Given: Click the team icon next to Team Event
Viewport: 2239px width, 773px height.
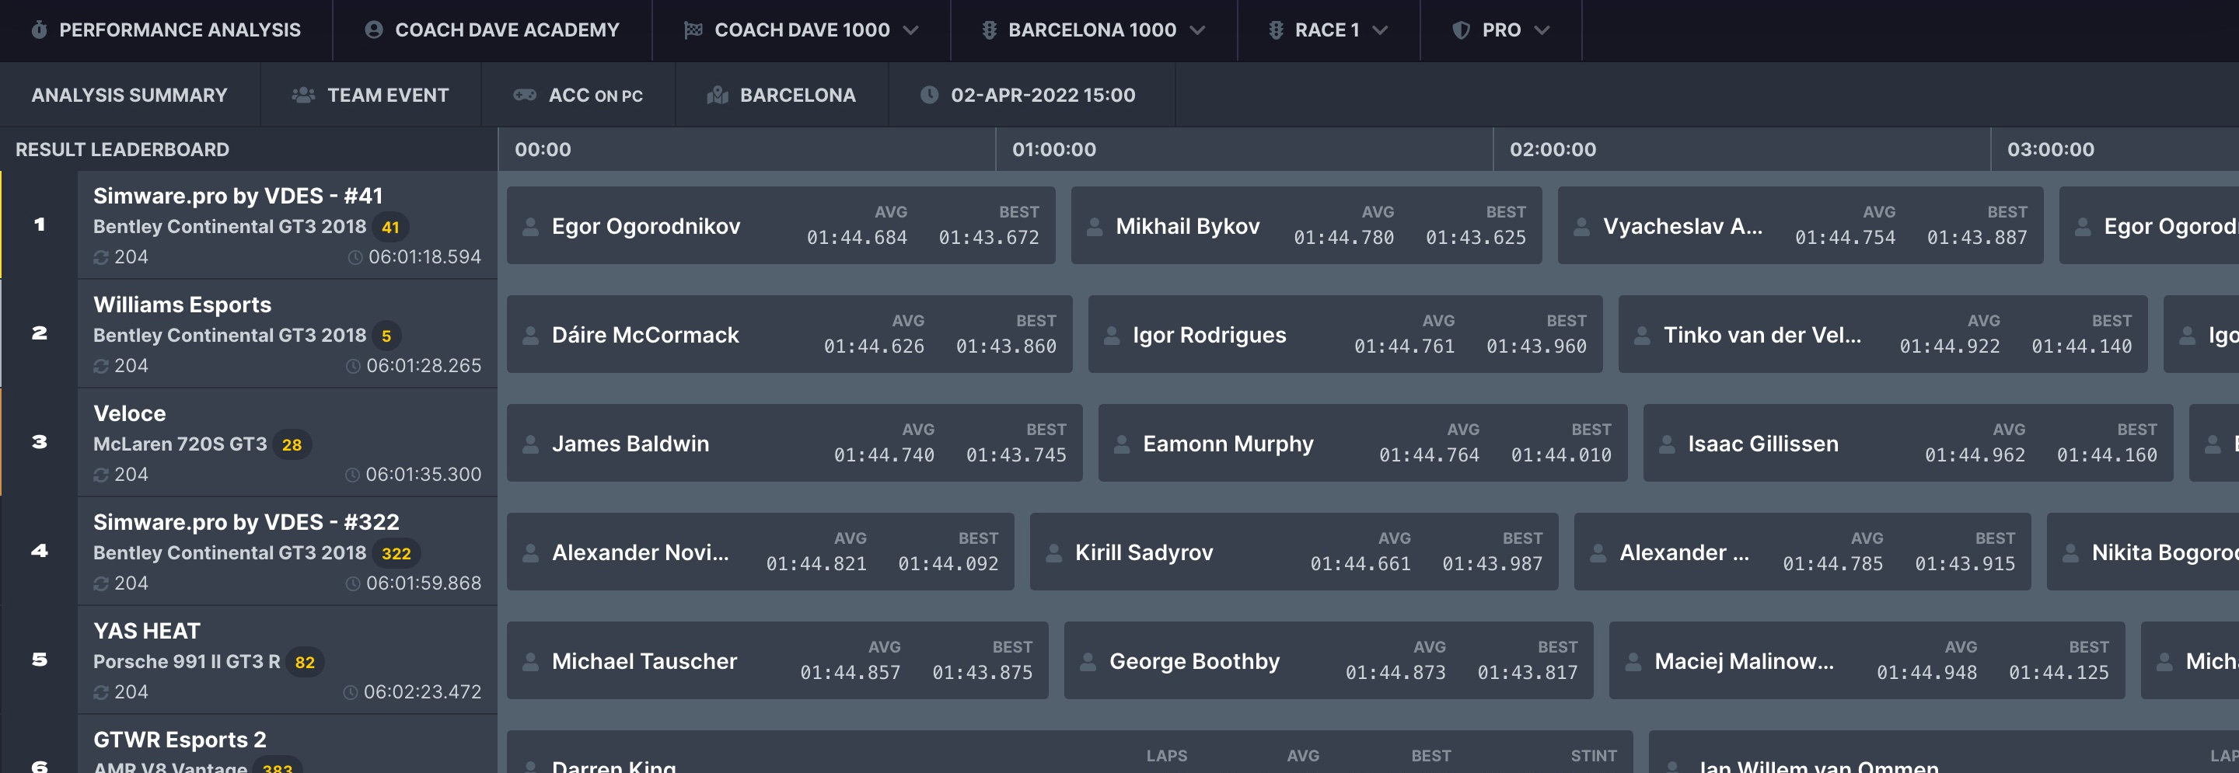Looking at the screenshot, I should [303, 96].
